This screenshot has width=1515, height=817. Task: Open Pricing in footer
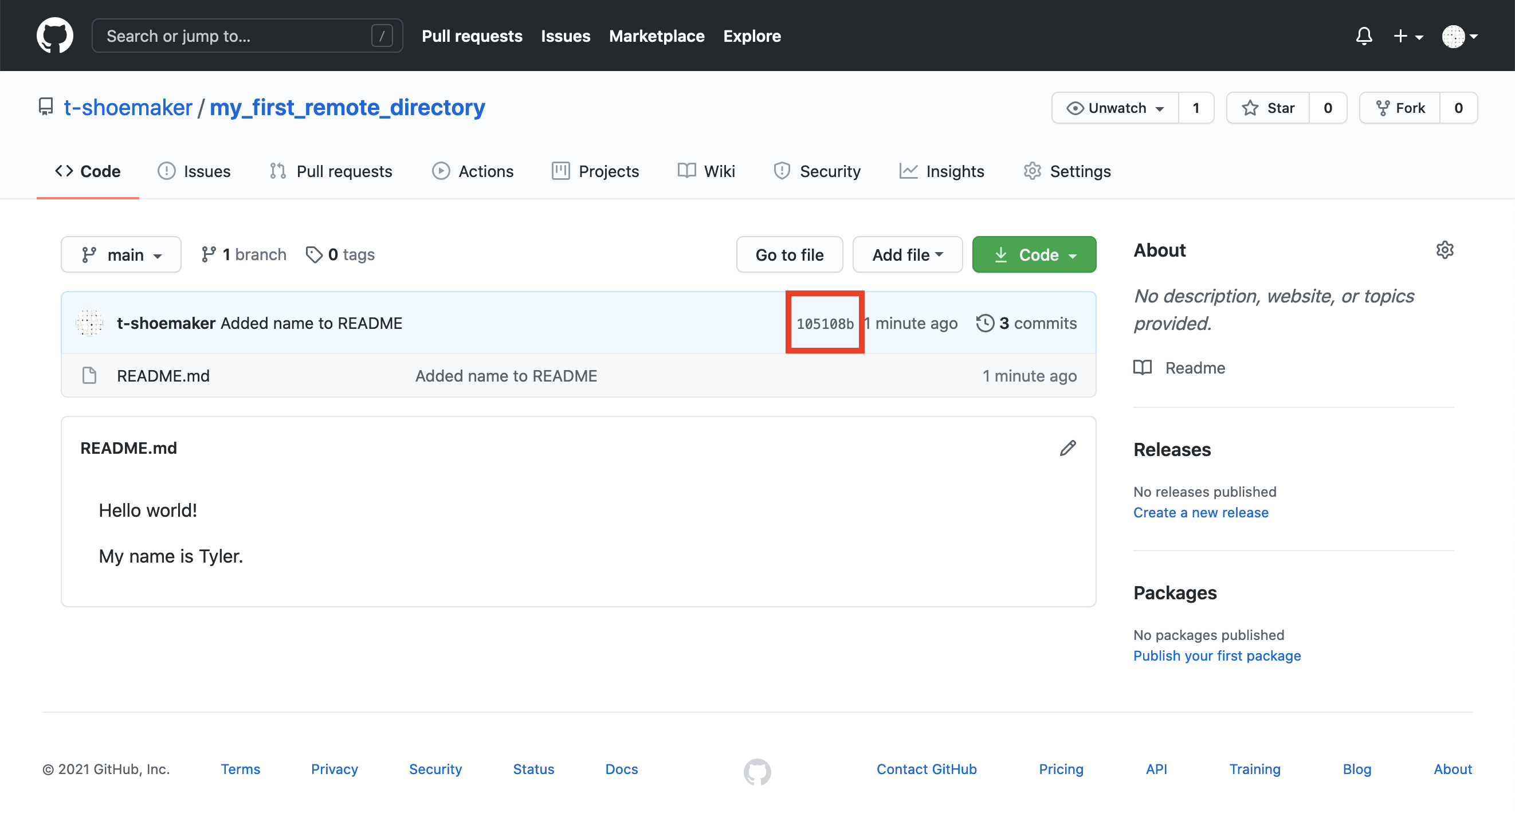click(x=1061, y=769)
